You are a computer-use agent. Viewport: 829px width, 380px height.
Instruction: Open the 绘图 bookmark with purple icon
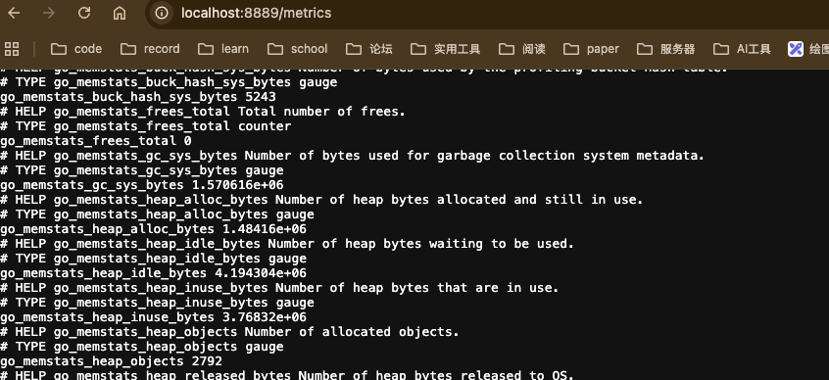click(807, 49)
